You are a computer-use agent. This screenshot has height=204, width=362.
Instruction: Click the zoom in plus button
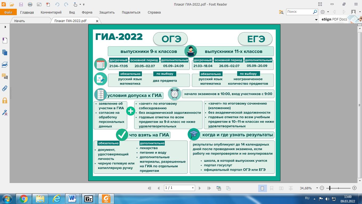tap(354, 188)
